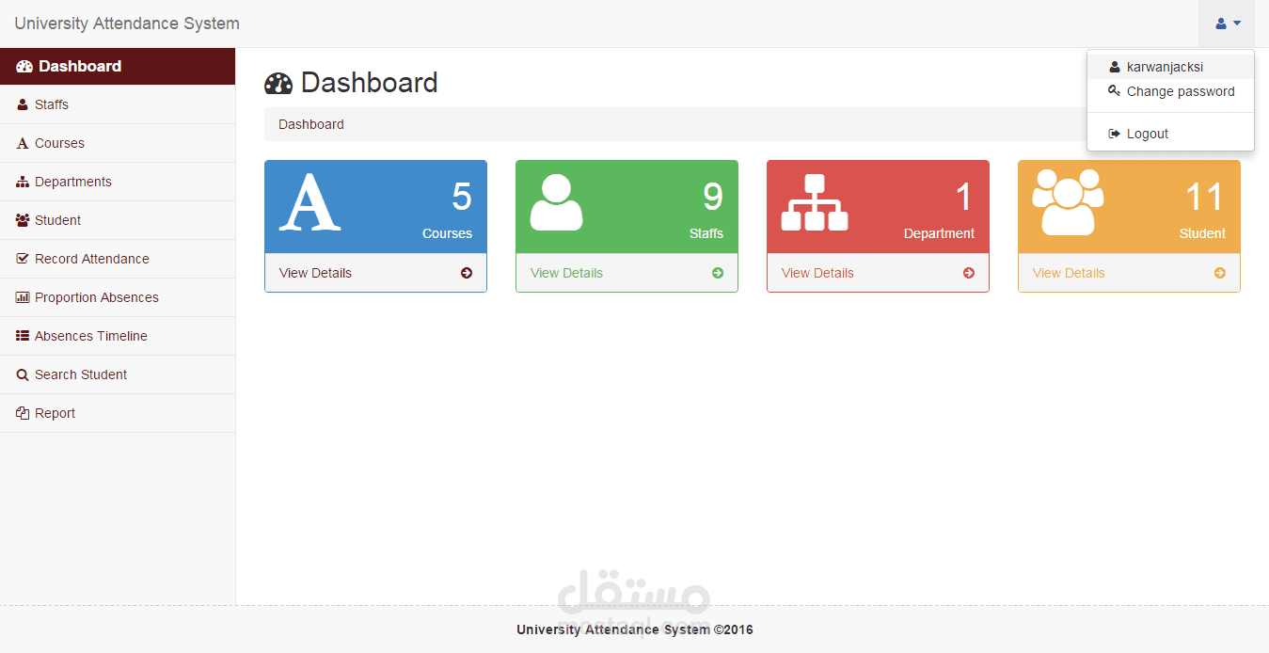1269x653 pixels.
Task: Click View Details on the Student card
Action: tap(1069, 273)
